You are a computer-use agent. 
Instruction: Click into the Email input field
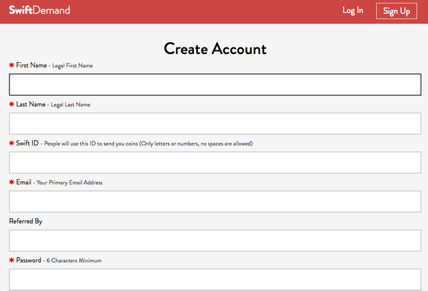tap(215, 202)
